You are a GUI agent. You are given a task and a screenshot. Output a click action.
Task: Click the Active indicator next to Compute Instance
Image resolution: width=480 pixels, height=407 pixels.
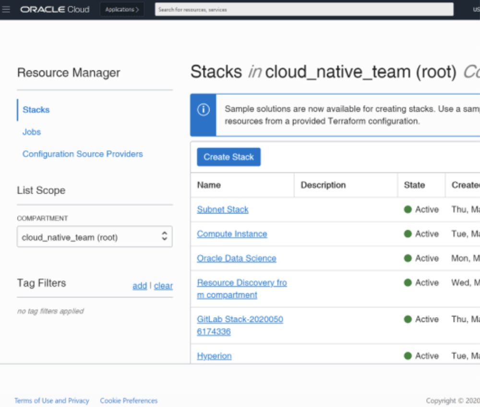pos(407,234)
